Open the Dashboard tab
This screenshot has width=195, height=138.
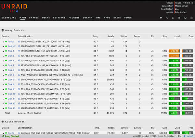pos(9,18)
